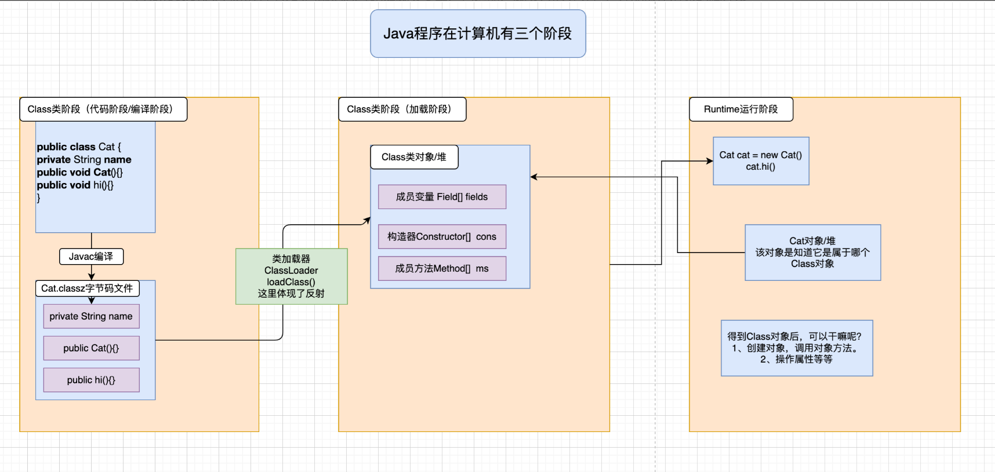Click the 'public Cat(){}' purple box

[92, 348]
